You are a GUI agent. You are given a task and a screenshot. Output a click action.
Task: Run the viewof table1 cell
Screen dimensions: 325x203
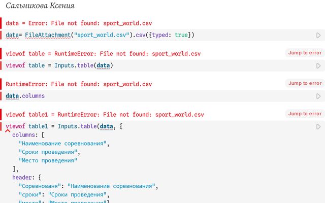tap(318, 127)
